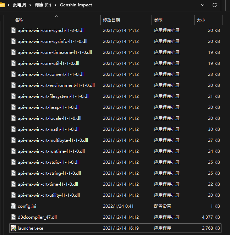
Task: Expand chevron after 此电脑 breadcrumb
Action: click(30, 5)
